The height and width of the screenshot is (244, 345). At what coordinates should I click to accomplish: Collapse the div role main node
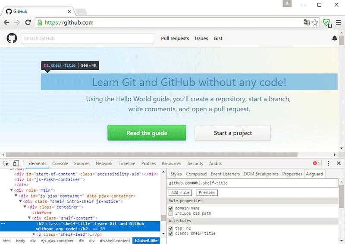(x=12, y=190)
